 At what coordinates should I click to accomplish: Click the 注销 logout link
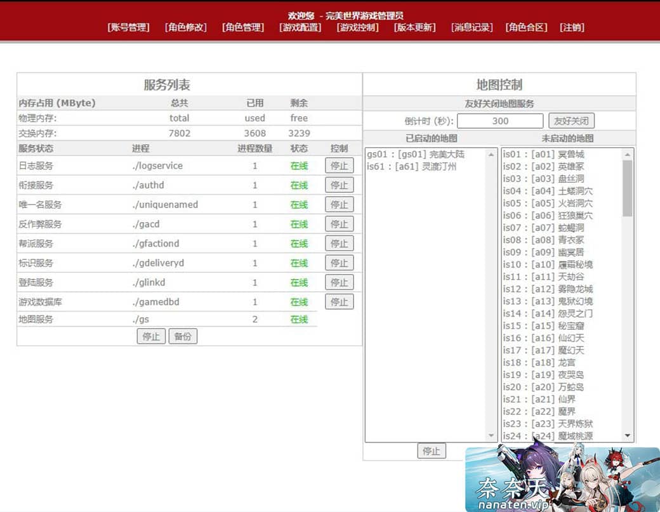coord(572,27)
